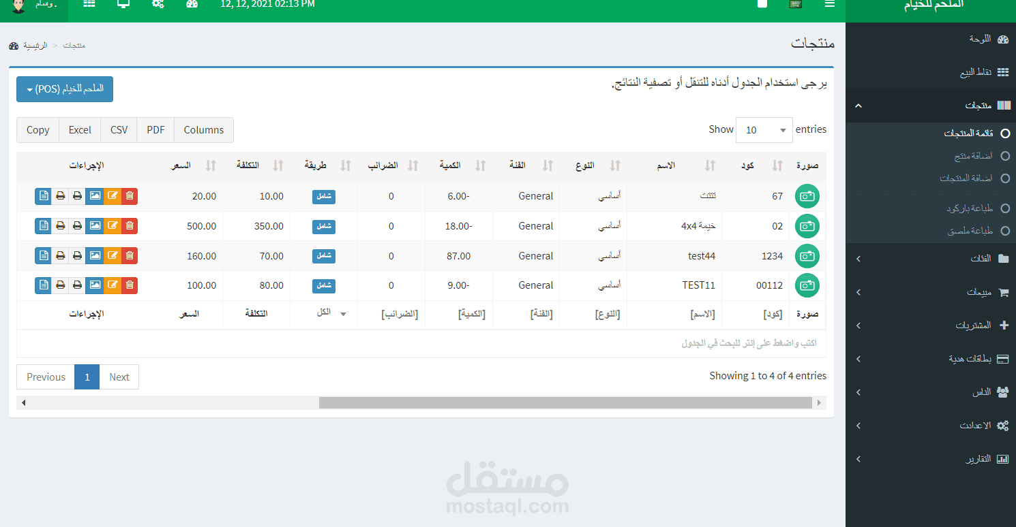The image size is (1016, 527).
Task: Edit the TEST11 product with pencil icon
Action: click(113, 286)
